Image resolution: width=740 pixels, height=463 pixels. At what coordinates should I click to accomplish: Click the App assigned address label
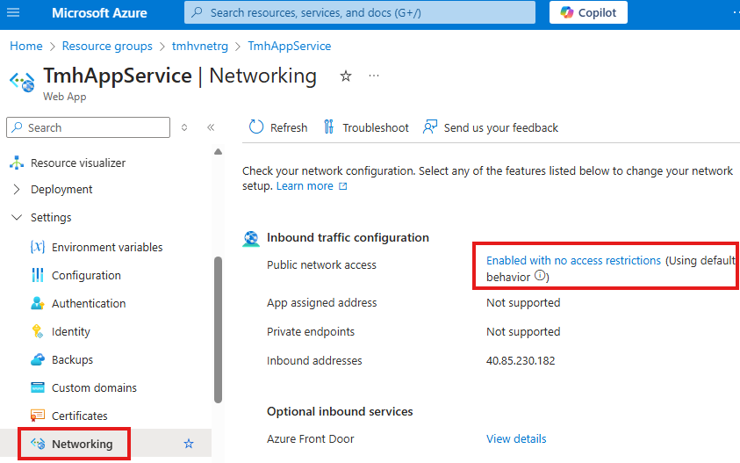point(322,303)
